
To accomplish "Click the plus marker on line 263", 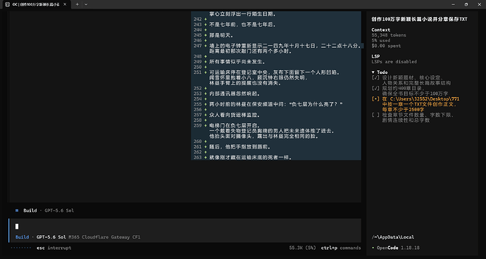I will (206, 158).
